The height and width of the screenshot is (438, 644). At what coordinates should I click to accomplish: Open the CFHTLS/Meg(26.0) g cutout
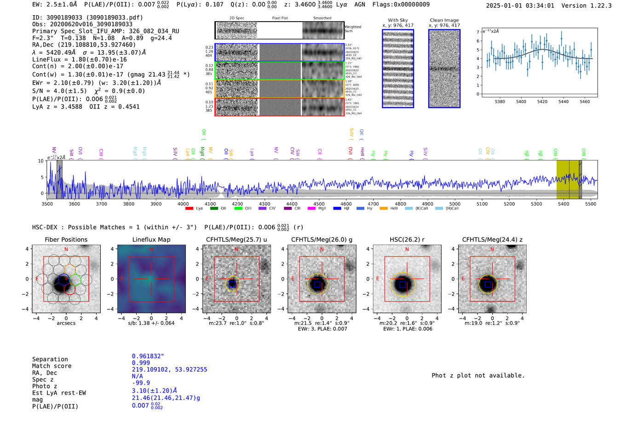[x=322, y=279]
